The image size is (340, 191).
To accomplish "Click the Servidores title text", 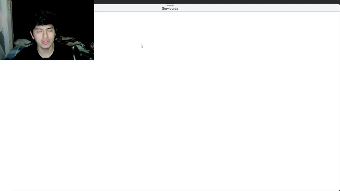I will click(x=170, y=8).
